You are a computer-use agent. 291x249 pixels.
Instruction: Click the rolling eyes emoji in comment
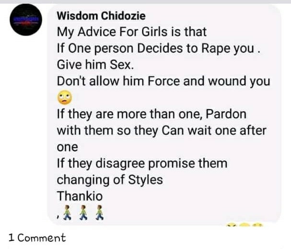[64, 98]
